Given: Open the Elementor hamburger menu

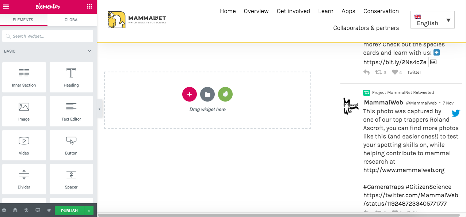Looking at the screenshot, I should point(6,7).
